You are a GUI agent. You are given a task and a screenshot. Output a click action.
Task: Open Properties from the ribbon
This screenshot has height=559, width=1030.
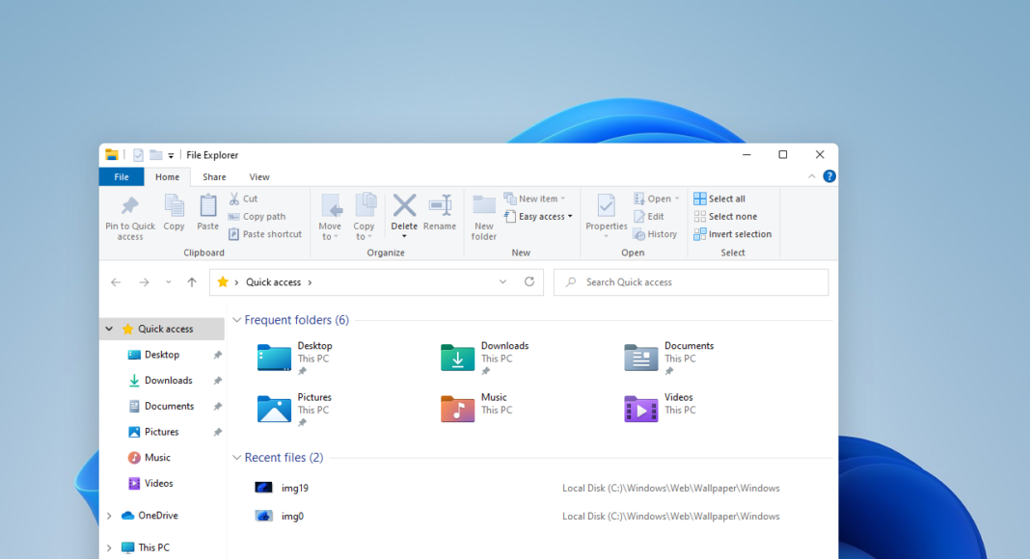coord(607,207)
